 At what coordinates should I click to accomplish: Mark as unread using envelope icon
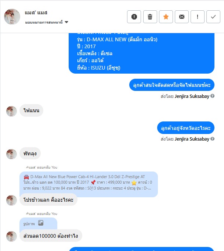pyautogui.click(x=182, y=17)
